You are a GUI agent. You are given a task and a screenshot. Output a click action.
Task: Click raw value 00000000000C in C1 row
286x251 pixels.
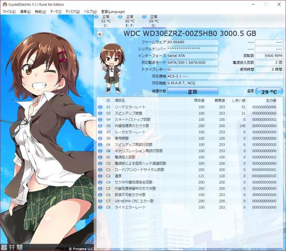(264, 170)
